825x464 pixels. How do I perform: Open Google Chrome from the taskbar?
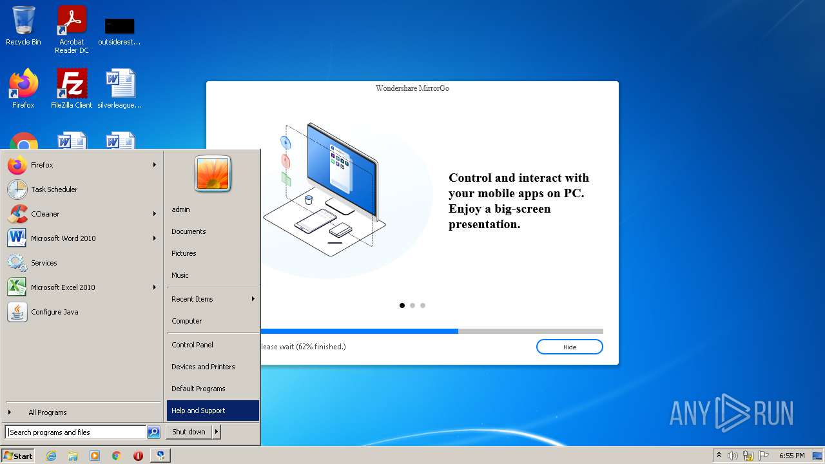(117, 456)
